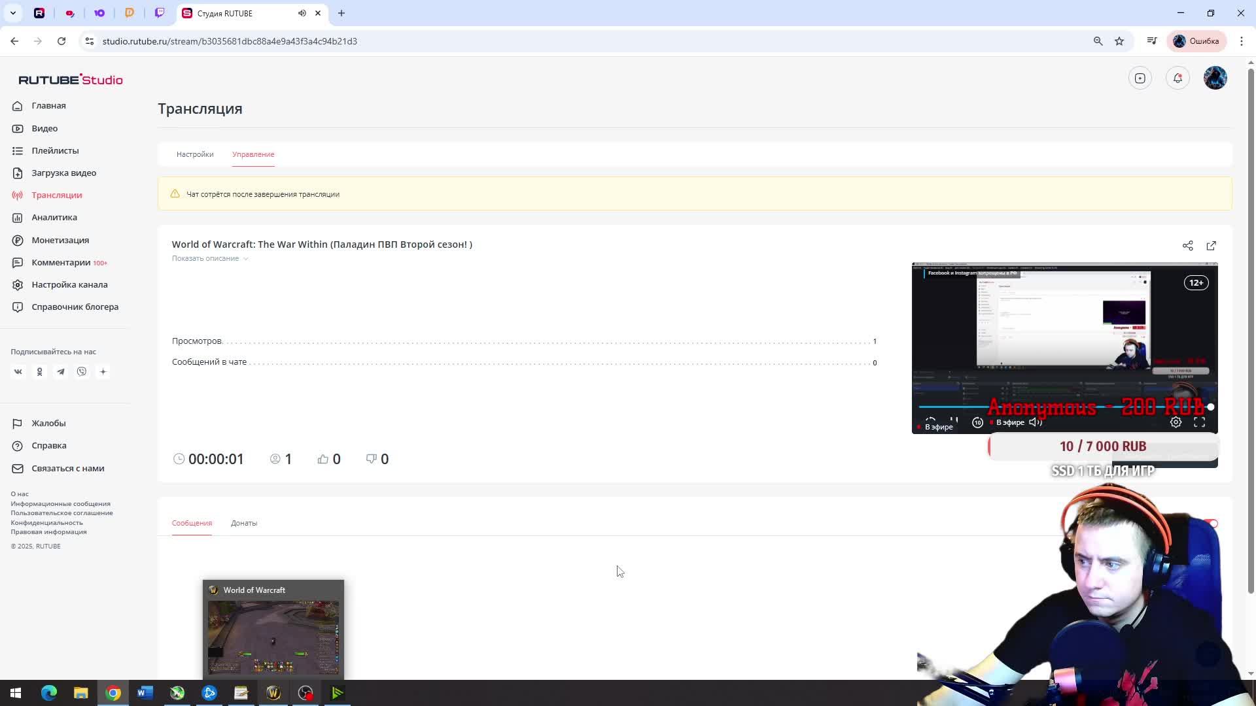The image size is (1256, 706).
Task: Click the viewers count icon
Action: click(x=275, y=460)
